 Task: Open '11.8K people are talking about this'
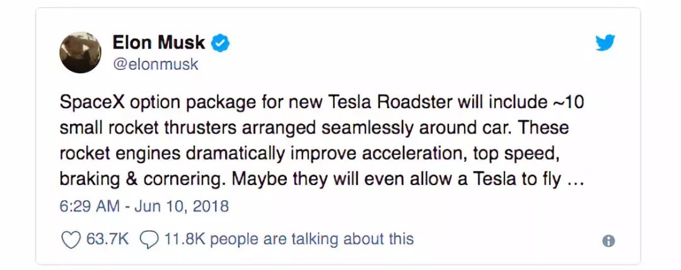coord(289,239)
